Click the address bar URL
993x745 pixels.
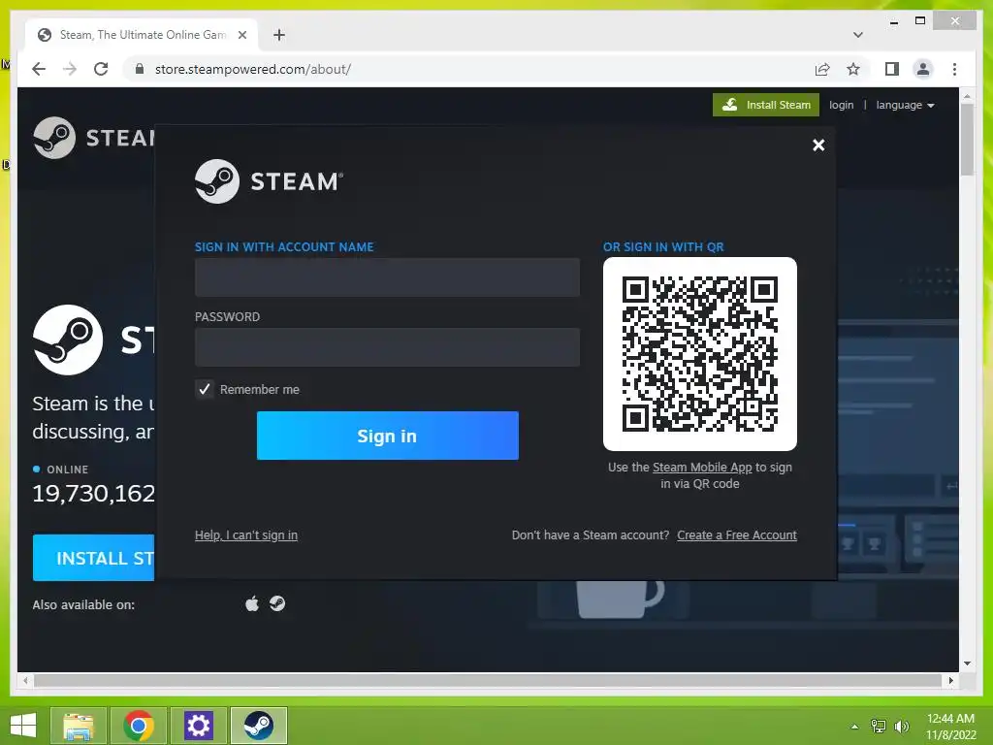253,69
